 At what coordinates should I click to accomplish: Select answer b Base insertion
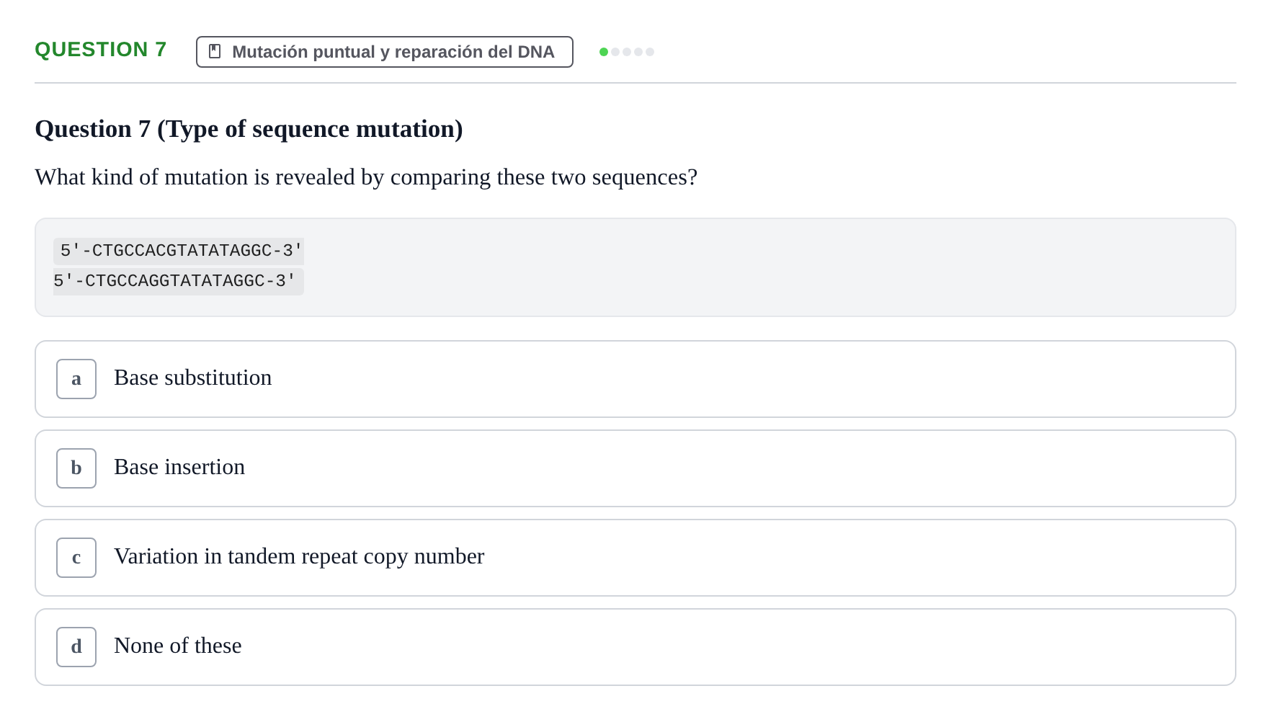click(635, 468)
